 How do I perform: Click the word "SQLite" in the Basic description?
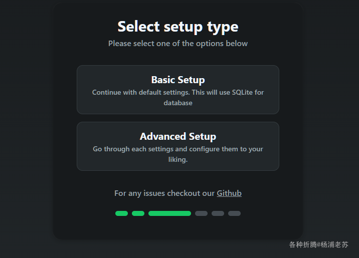coord(242,92)
